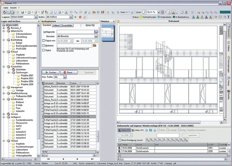Jump to first result navigation arrow
This screenshot has height=166, width=232.
[48, 159]
